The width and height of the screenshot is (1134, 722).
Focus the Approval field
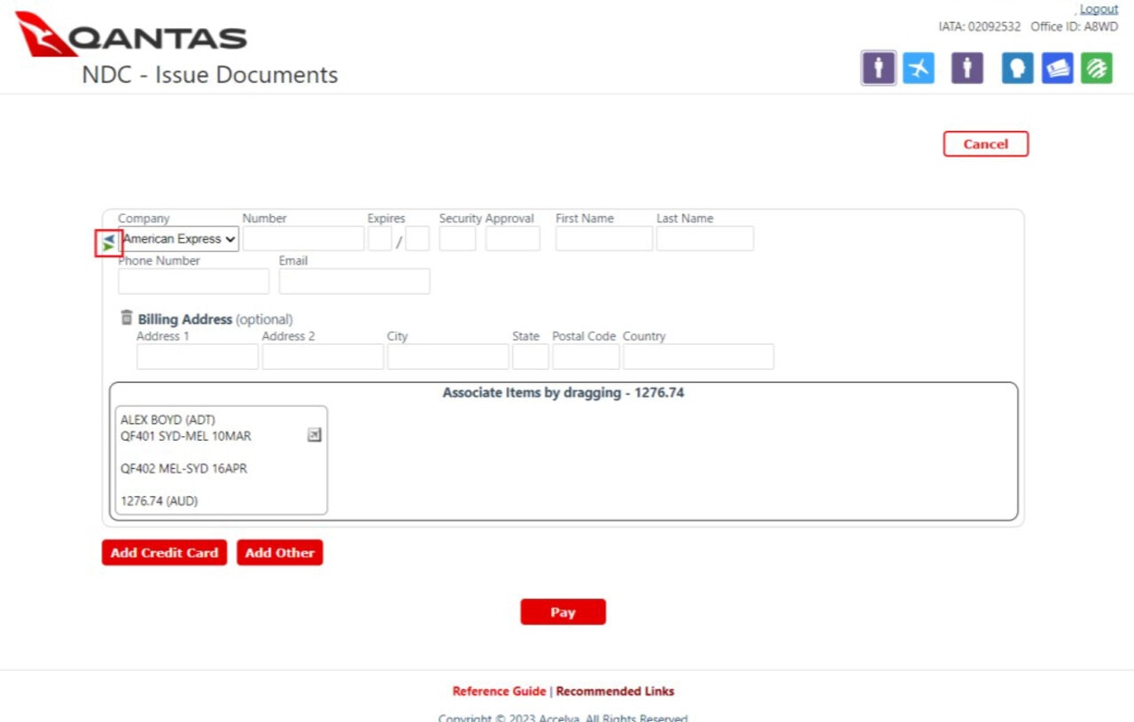513,239
